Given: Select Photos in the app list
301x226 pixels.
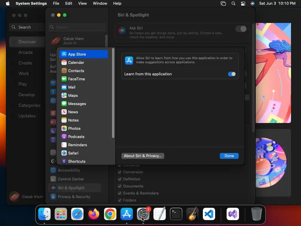Looking at the screenshot, I should click(x=83, y=128).
